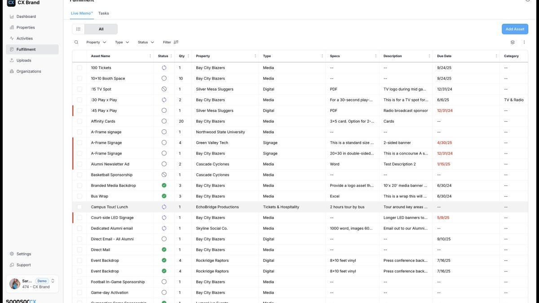Open the manage columns layers icon
Viewport: 539px width, 303px height.
click(512, 42)
